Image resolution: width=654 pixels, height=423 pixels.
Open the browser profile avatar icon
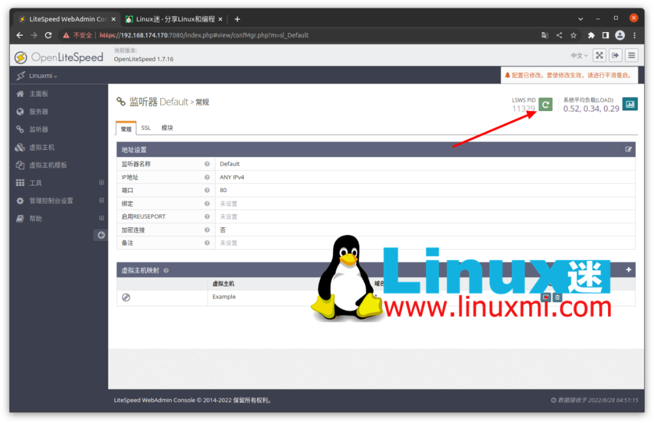point(620,36)
